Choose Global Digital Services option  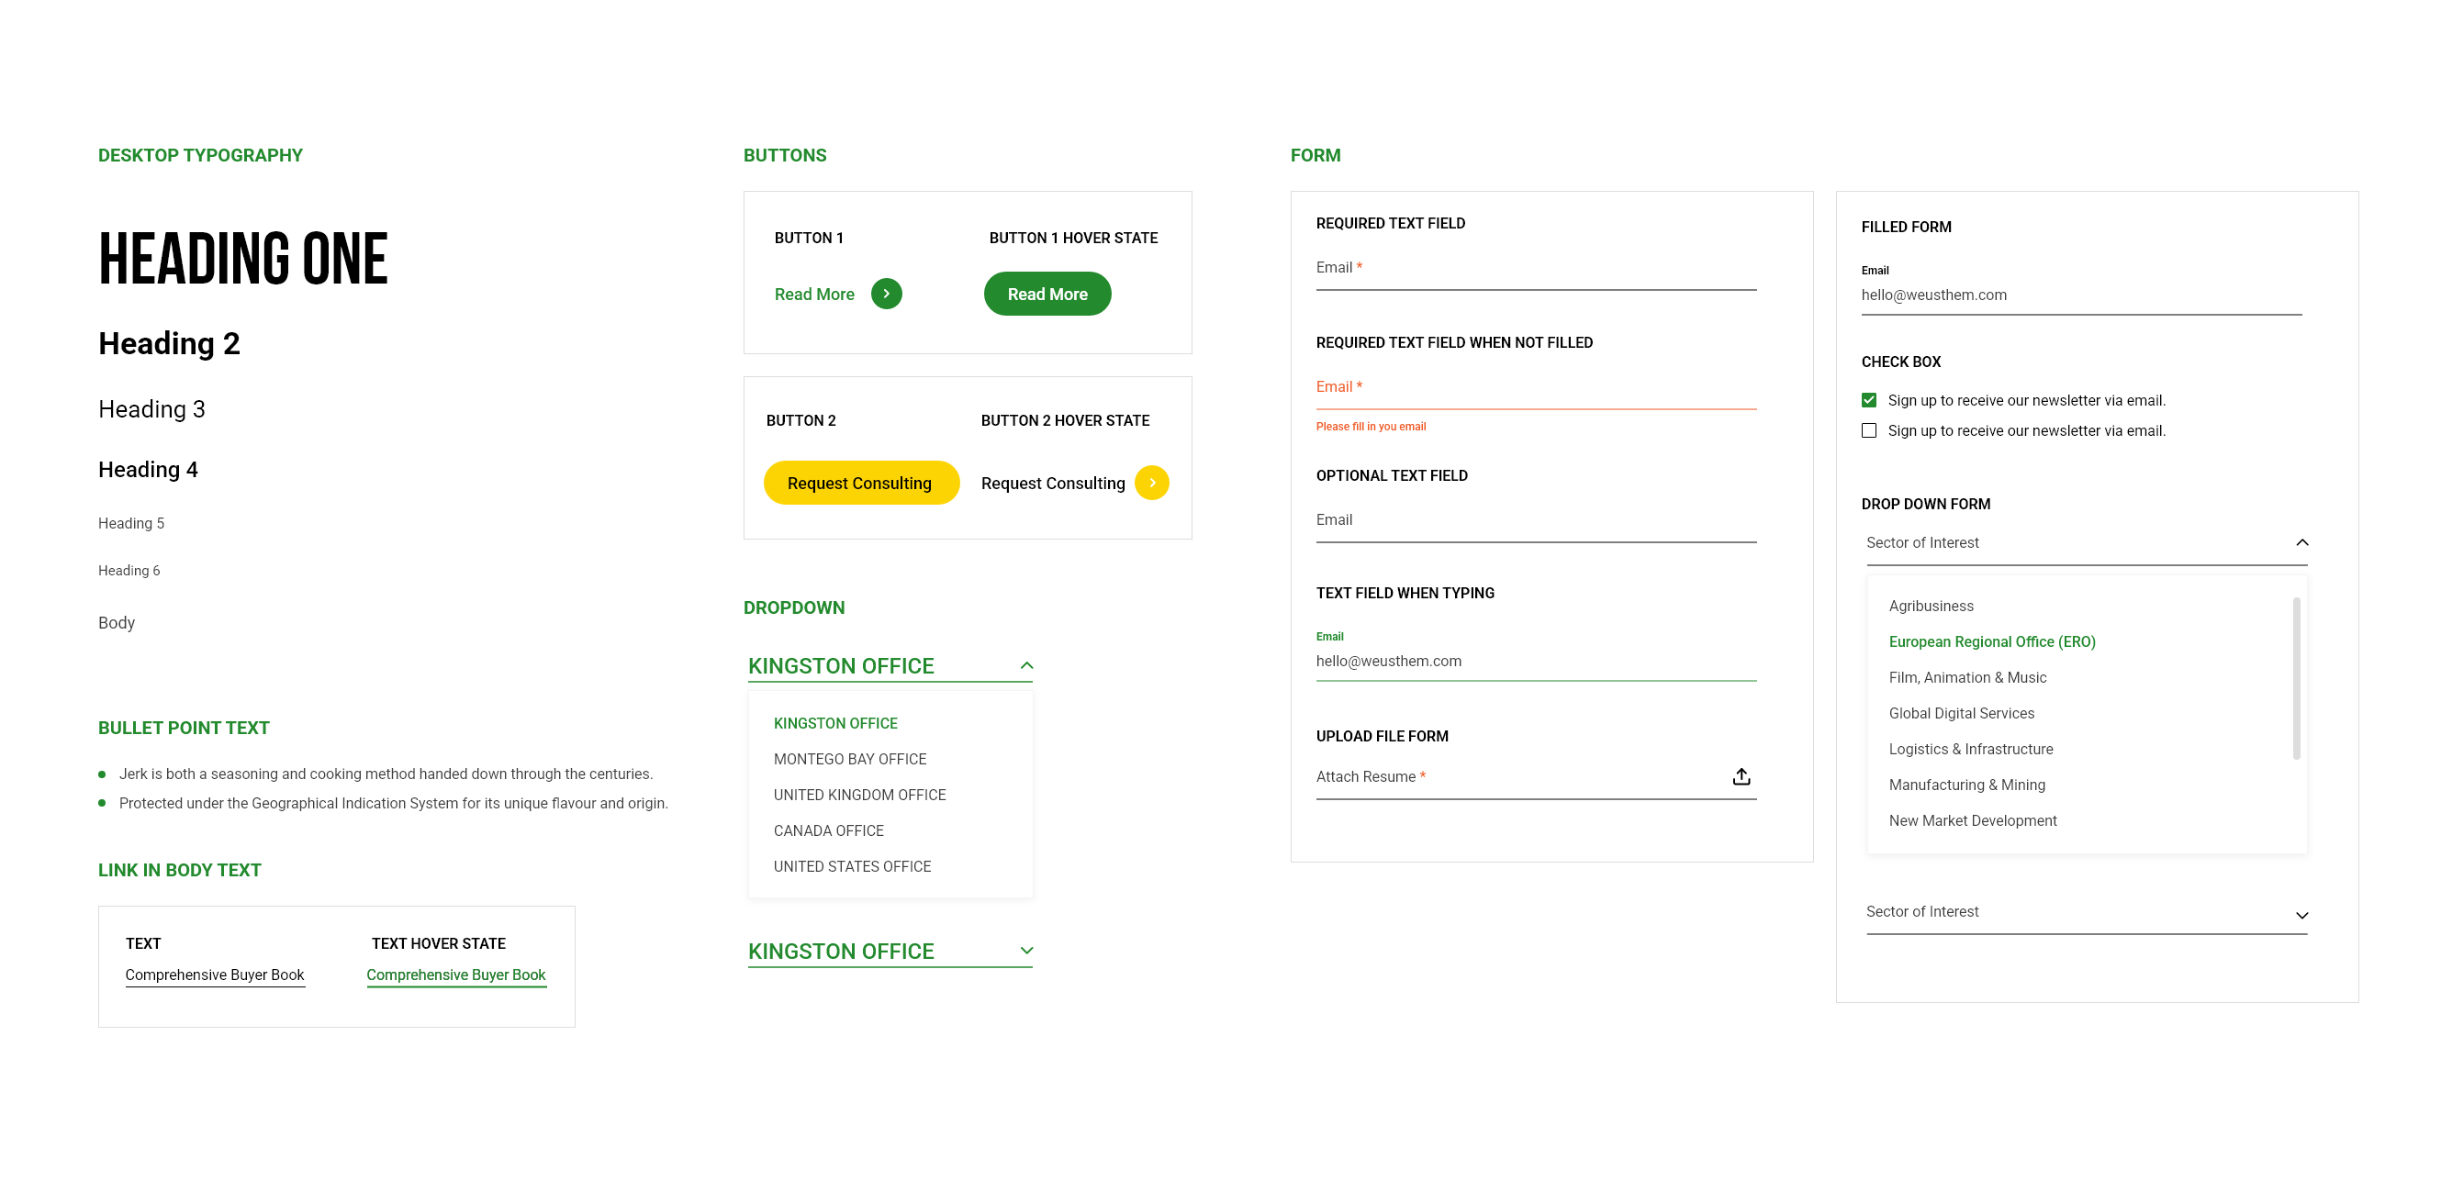pos(1961,713)
